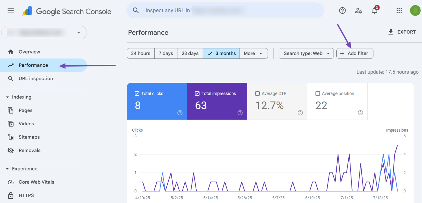Click the Google Search Console logo
This screenshot has width=422, height=203.
click(66, 11)
